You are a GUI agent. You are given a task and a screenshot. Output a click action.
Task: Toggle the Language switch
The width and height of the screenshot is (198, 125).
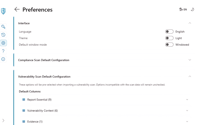(x=169, y=32)
